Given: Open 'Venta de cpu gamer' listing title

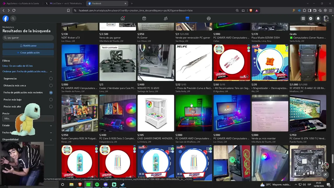Looking at the screenshot, I should coord(110,38).
